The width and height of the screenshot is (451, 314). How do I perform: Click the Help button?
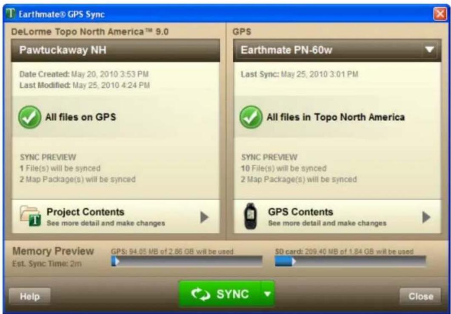(x=30, y=296)
